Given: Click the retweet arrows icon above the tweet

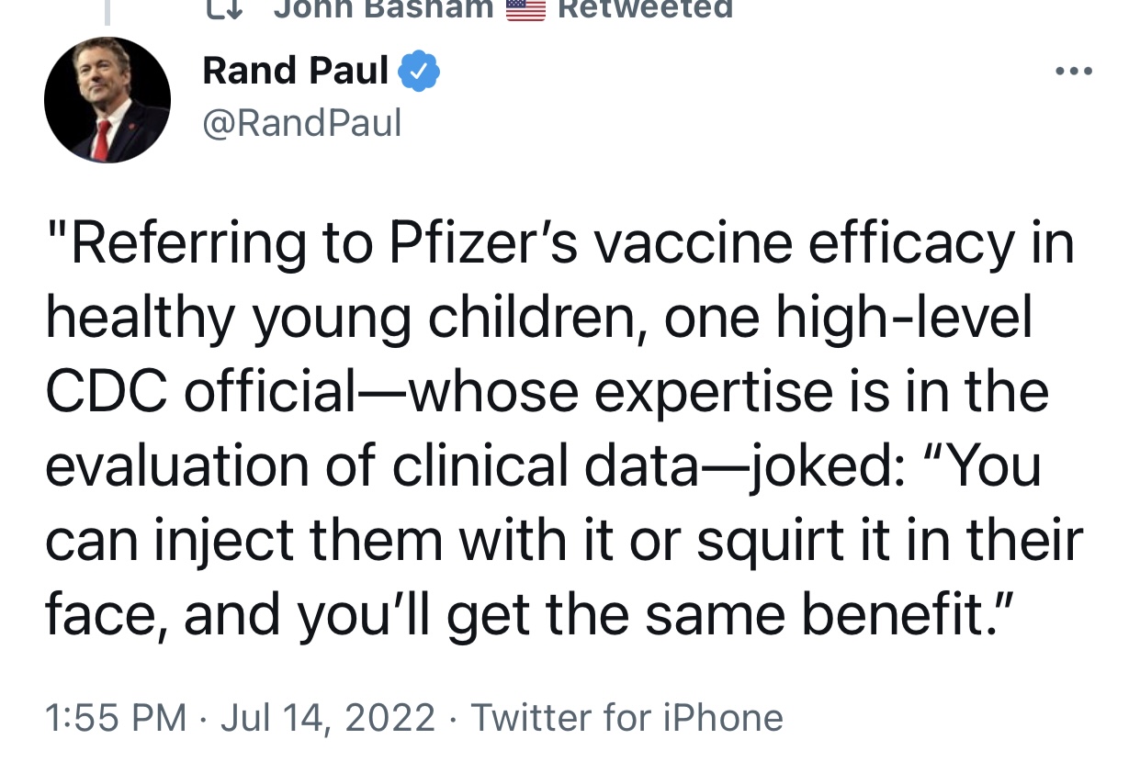Looking at the screenshot, I should [221, 8].
